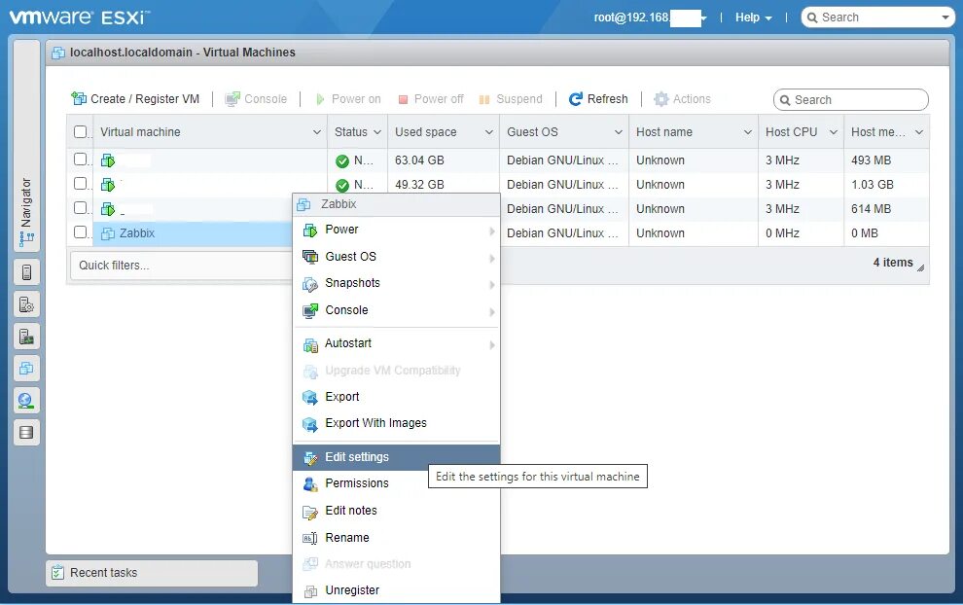
Task: Open Virtual machine column dropdown arrow
Action: (317, 132)
